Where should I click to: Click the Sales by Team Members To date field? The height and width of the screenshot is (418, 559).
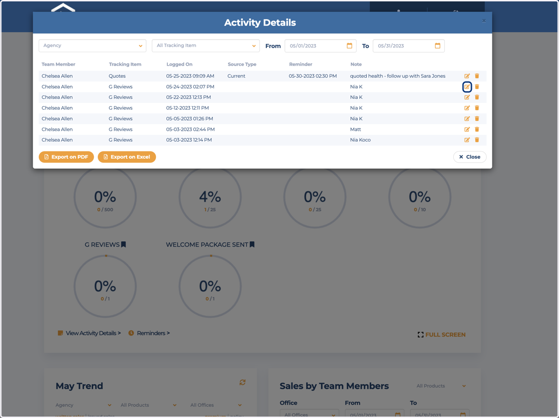click(x=439, y=414)
